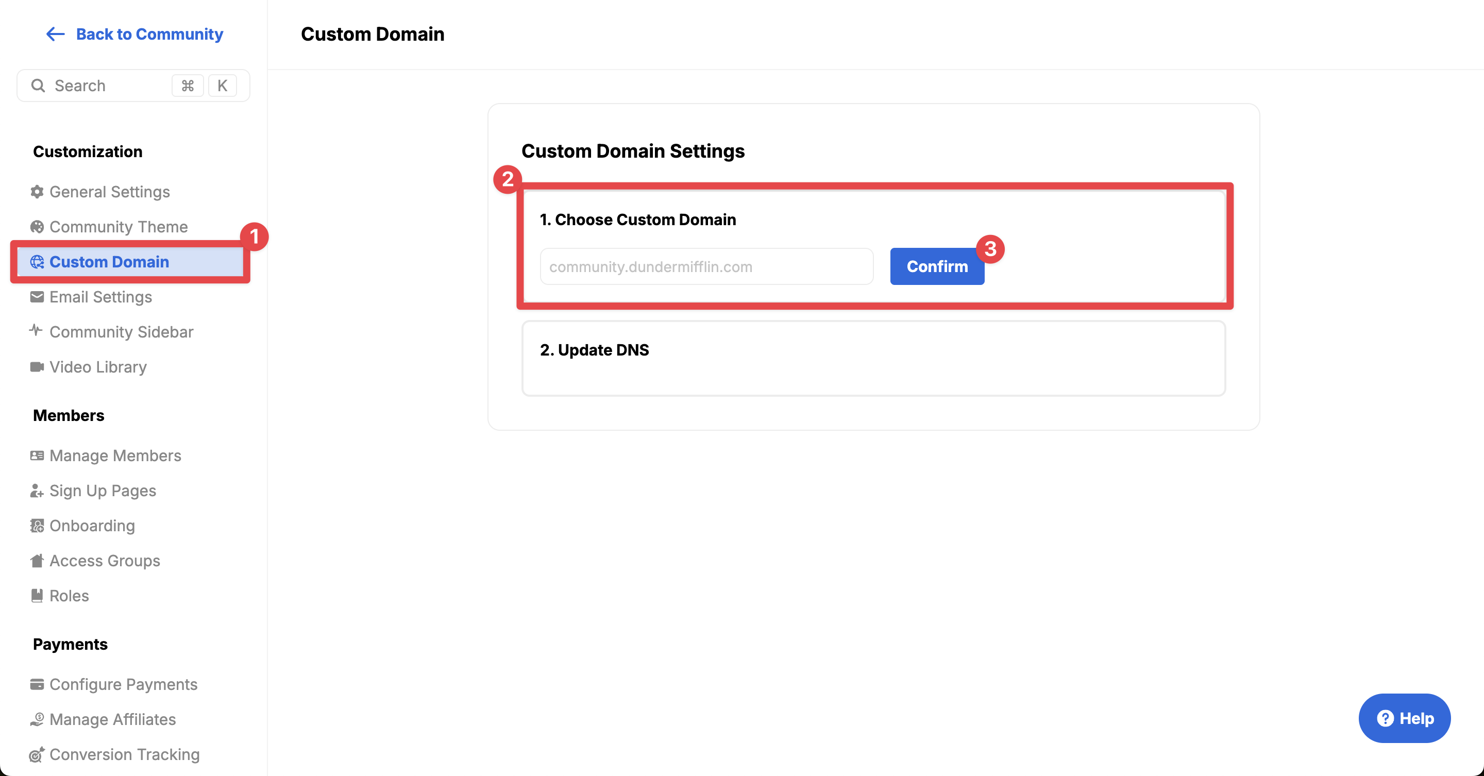
Task: Click the Sign Up Pages user-plus icon
Action: click(x=37, y=491)
